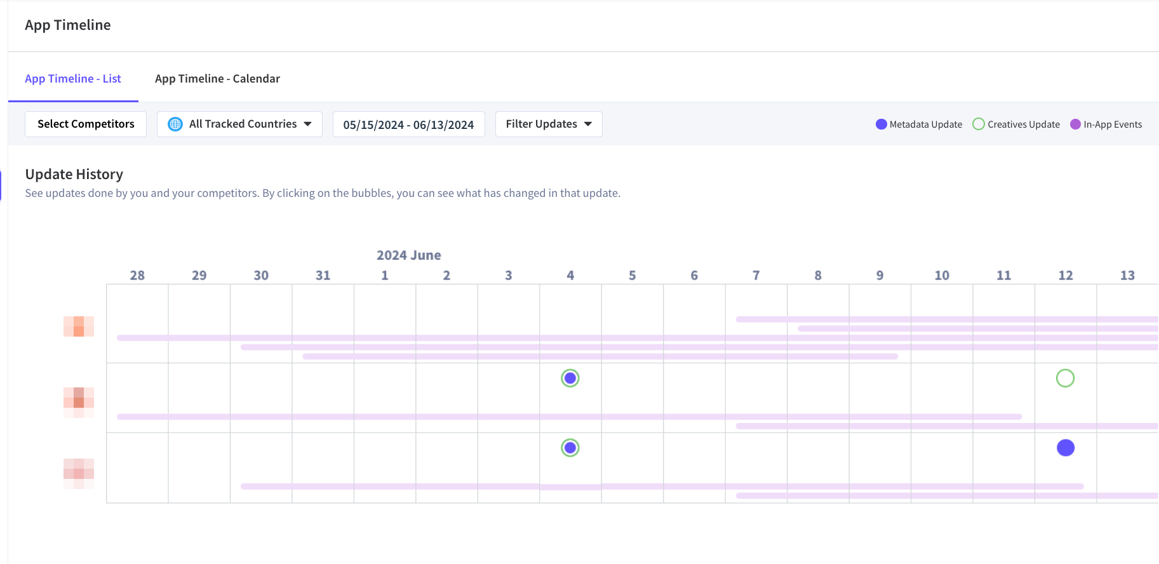Image resolution: width=1159 pixels, height=564 pixels.
Task: Toggle the Metadata Update legend label
Action: click(x=925, y=124)
